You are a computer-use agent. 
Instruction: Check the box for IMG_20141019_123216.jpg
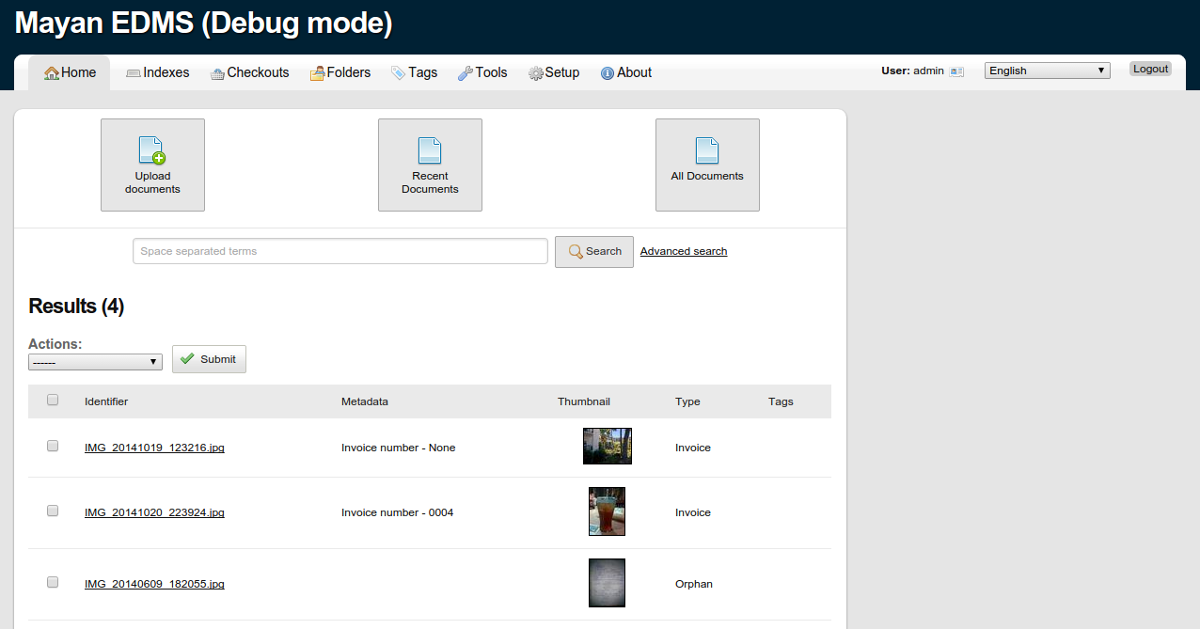(53, 446)
